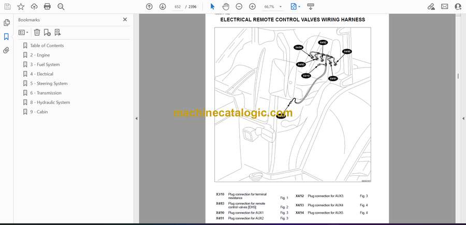Share a link to the document
The height and width of the screenshot is (225, 466).
[431, 7]
